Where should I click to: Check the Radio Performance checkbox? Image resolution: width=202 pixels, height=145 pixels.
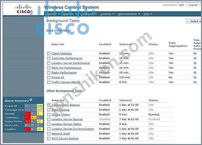pos(48,73)
